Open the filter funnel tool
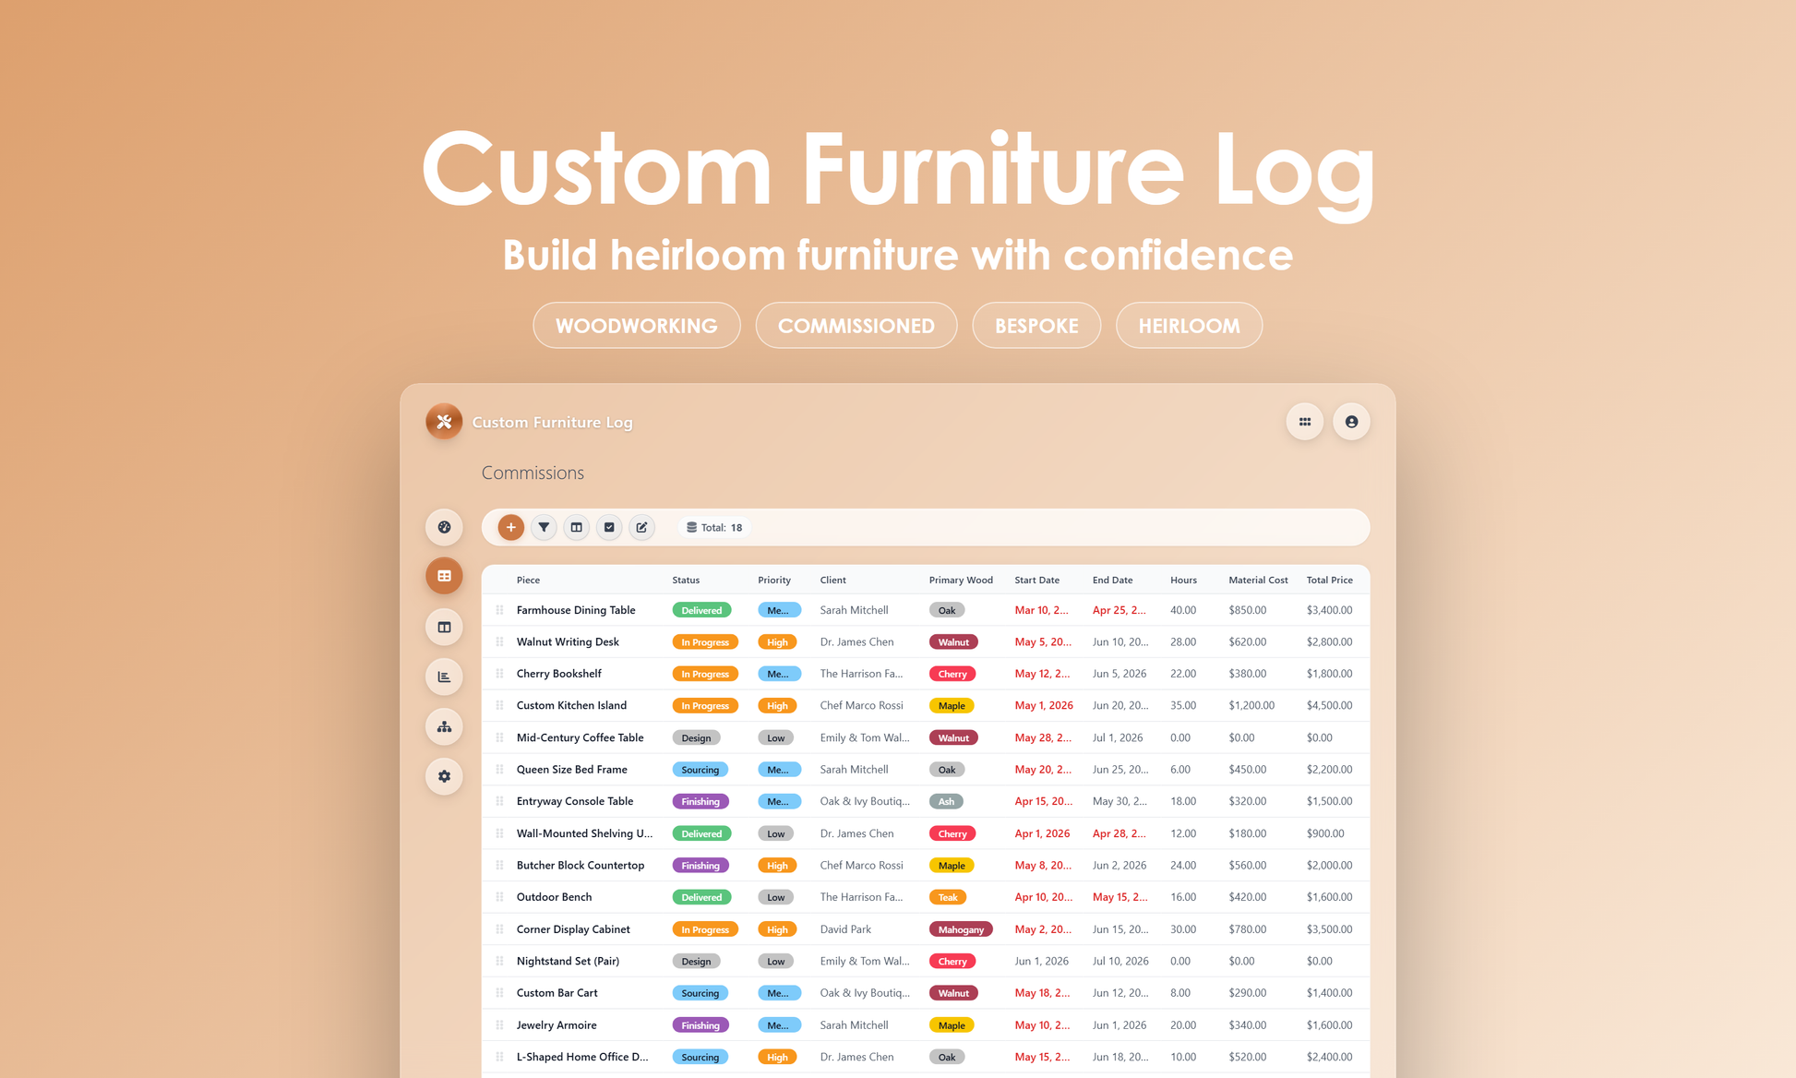 click(x=544, y=527)
